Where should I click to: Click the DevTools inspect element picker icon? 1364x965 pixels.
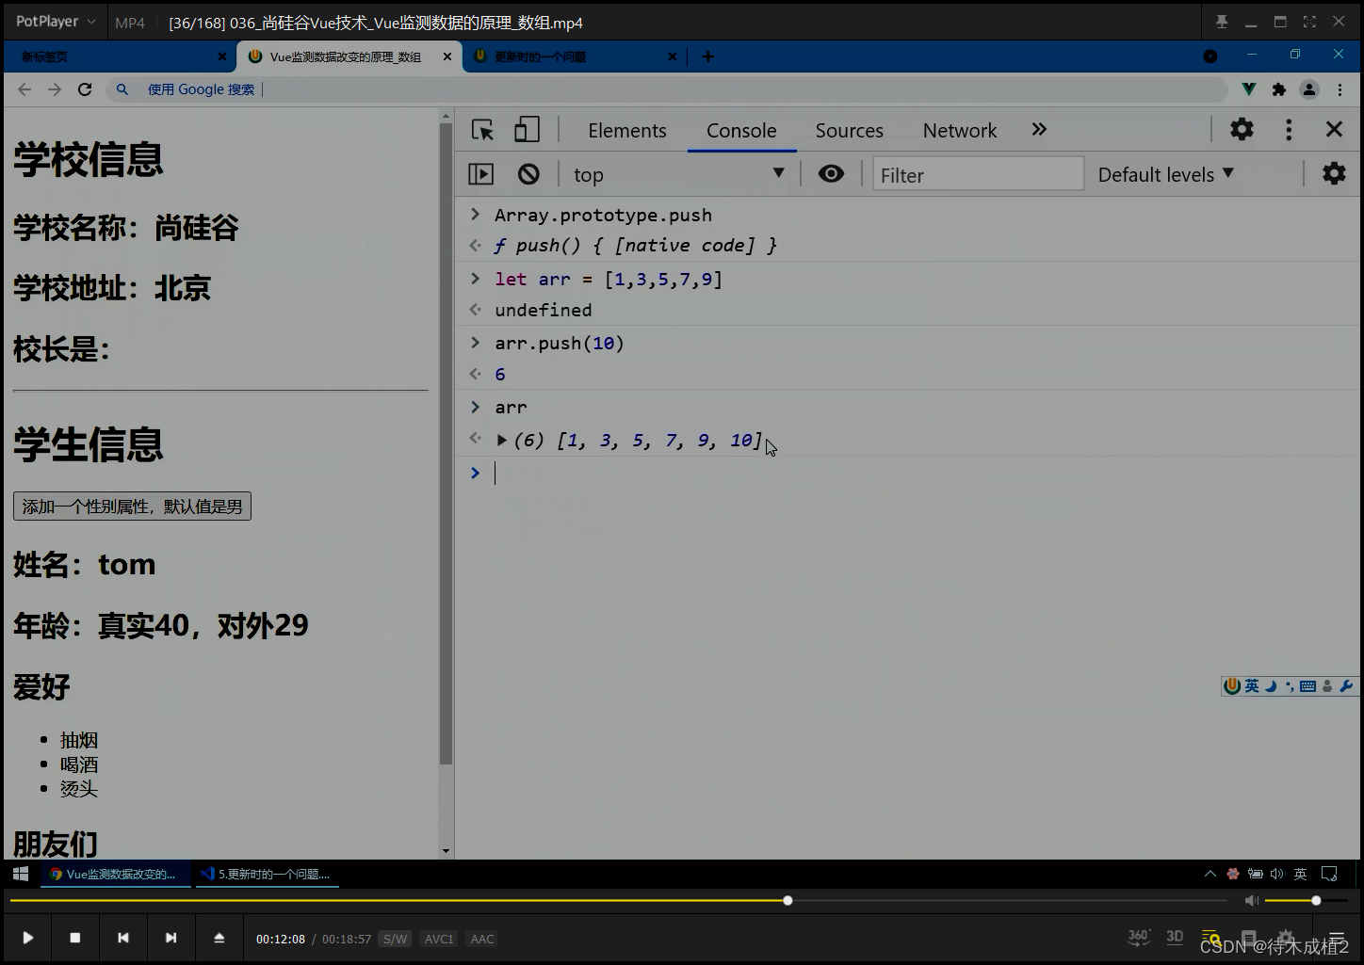tap(483, 130)
